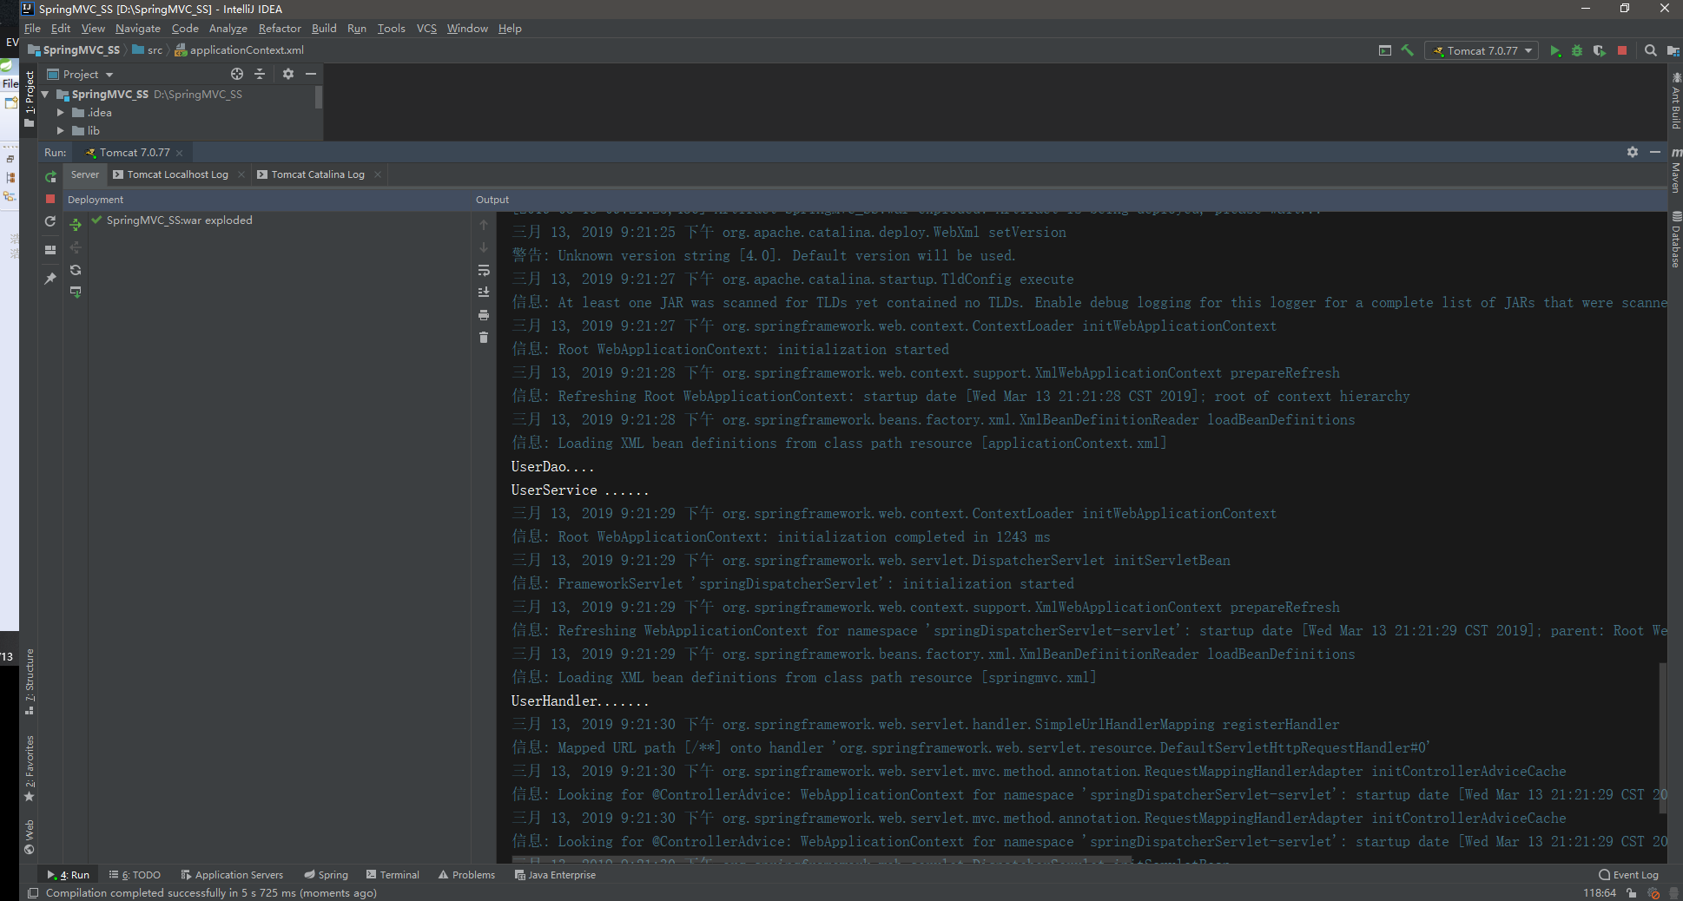This screenshot has width=1683, height=901.
Task: Close the Tomcat Catalina Log tab
Action: 378,174
